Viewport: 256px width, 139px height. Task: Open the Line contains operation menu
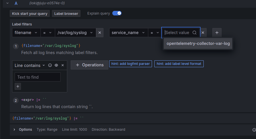pyautogui.click(x=30, y=65)
